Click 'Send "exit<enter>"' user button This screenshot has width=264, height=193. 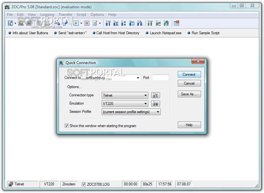[x=70, y=33]
